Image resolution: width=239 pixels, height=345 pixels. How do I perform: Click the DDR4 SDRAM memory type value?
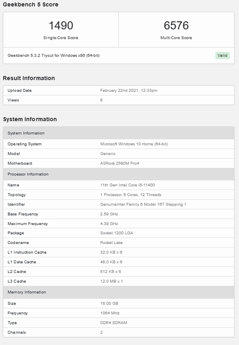(x=113, y=323)
